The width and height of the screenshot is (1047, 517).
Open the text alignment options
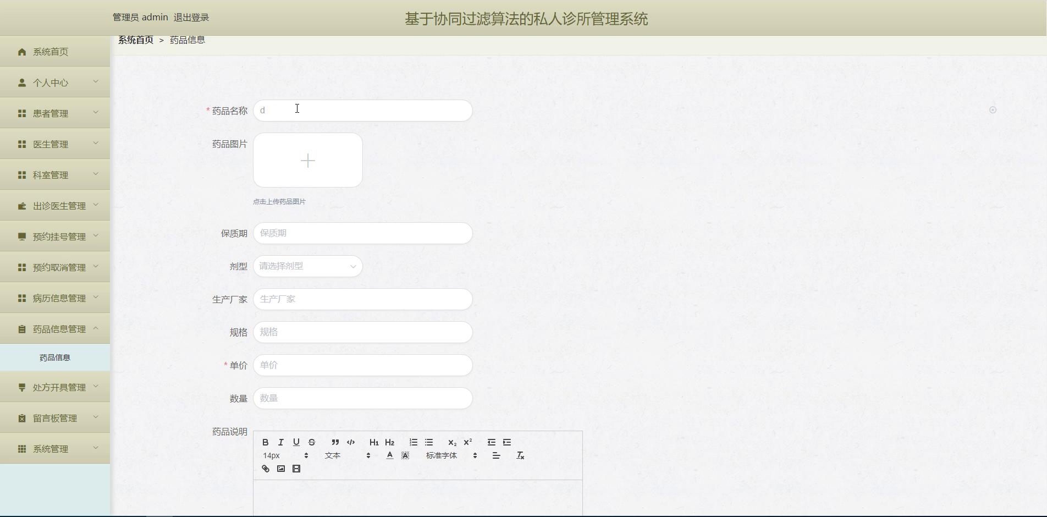tap(496, 455)
